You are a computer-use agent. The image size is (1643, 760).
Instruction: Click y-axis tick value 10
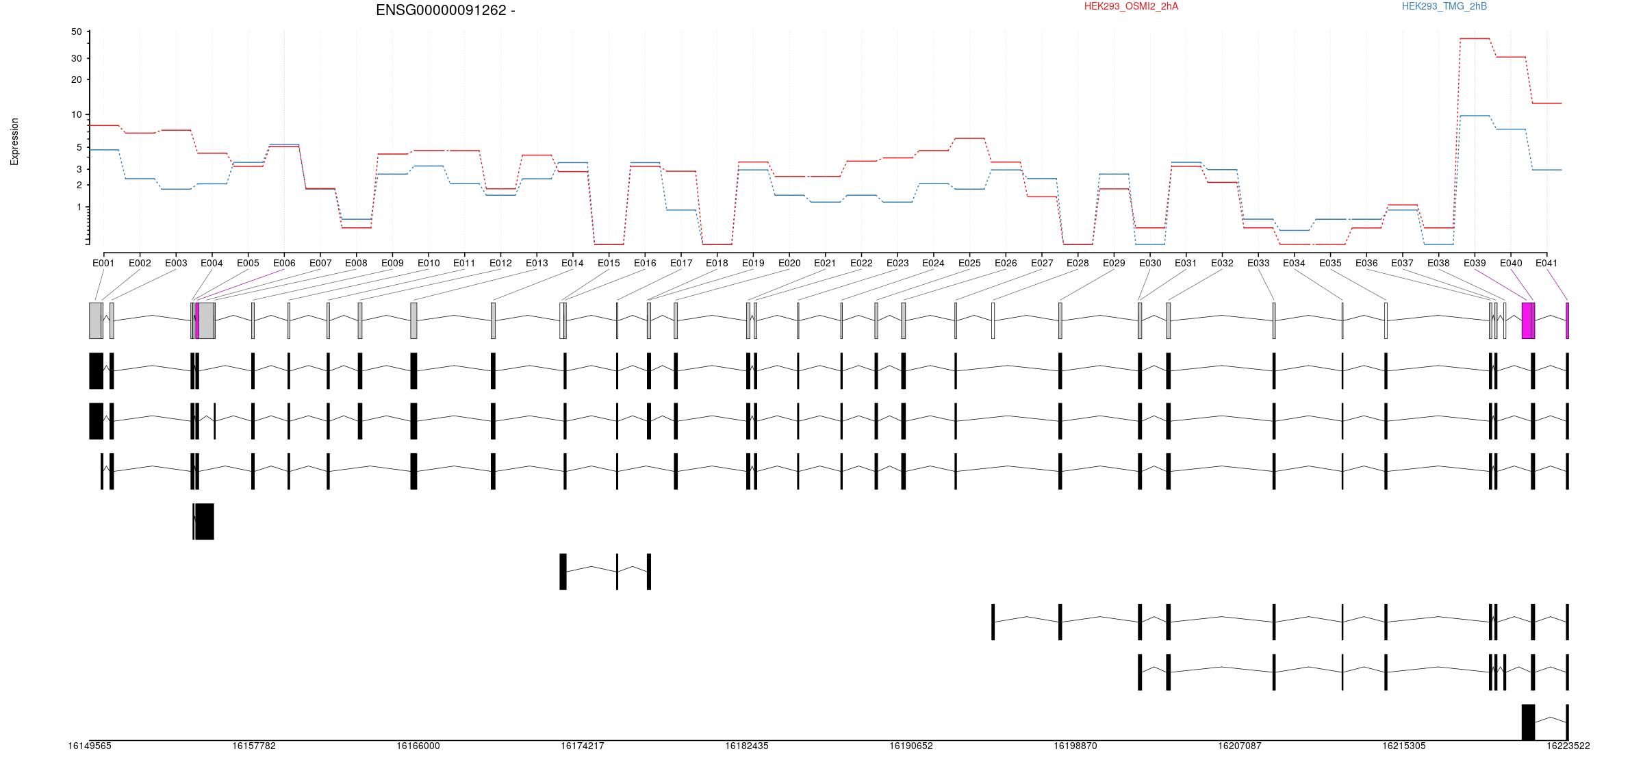(76, 114)
